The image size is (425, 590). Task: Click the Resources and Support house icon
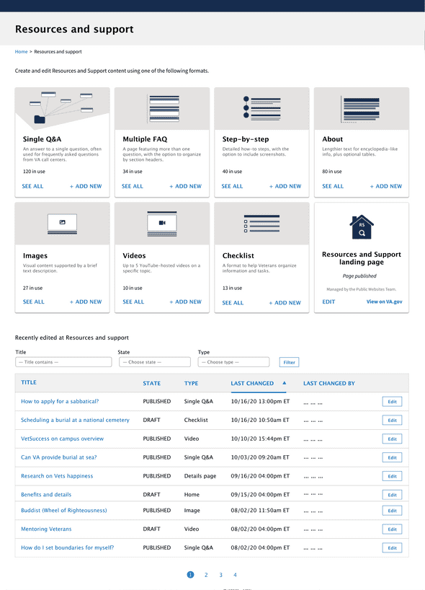pyautogui.click(x=362, y=227)
